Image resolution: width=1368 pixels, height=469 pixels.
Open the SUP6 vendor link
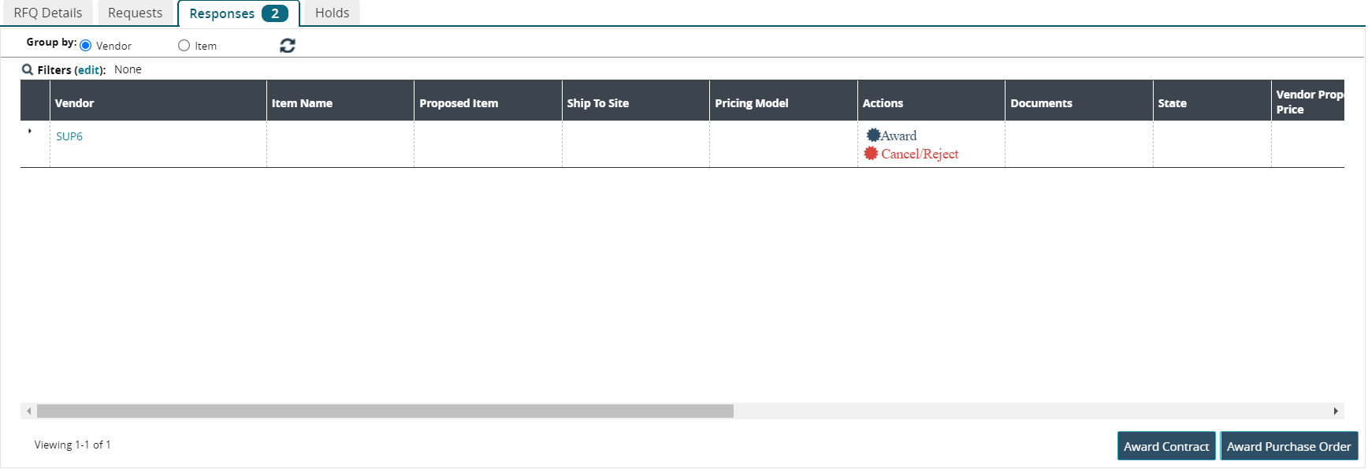pyautogui.click(x=69, y=136)
